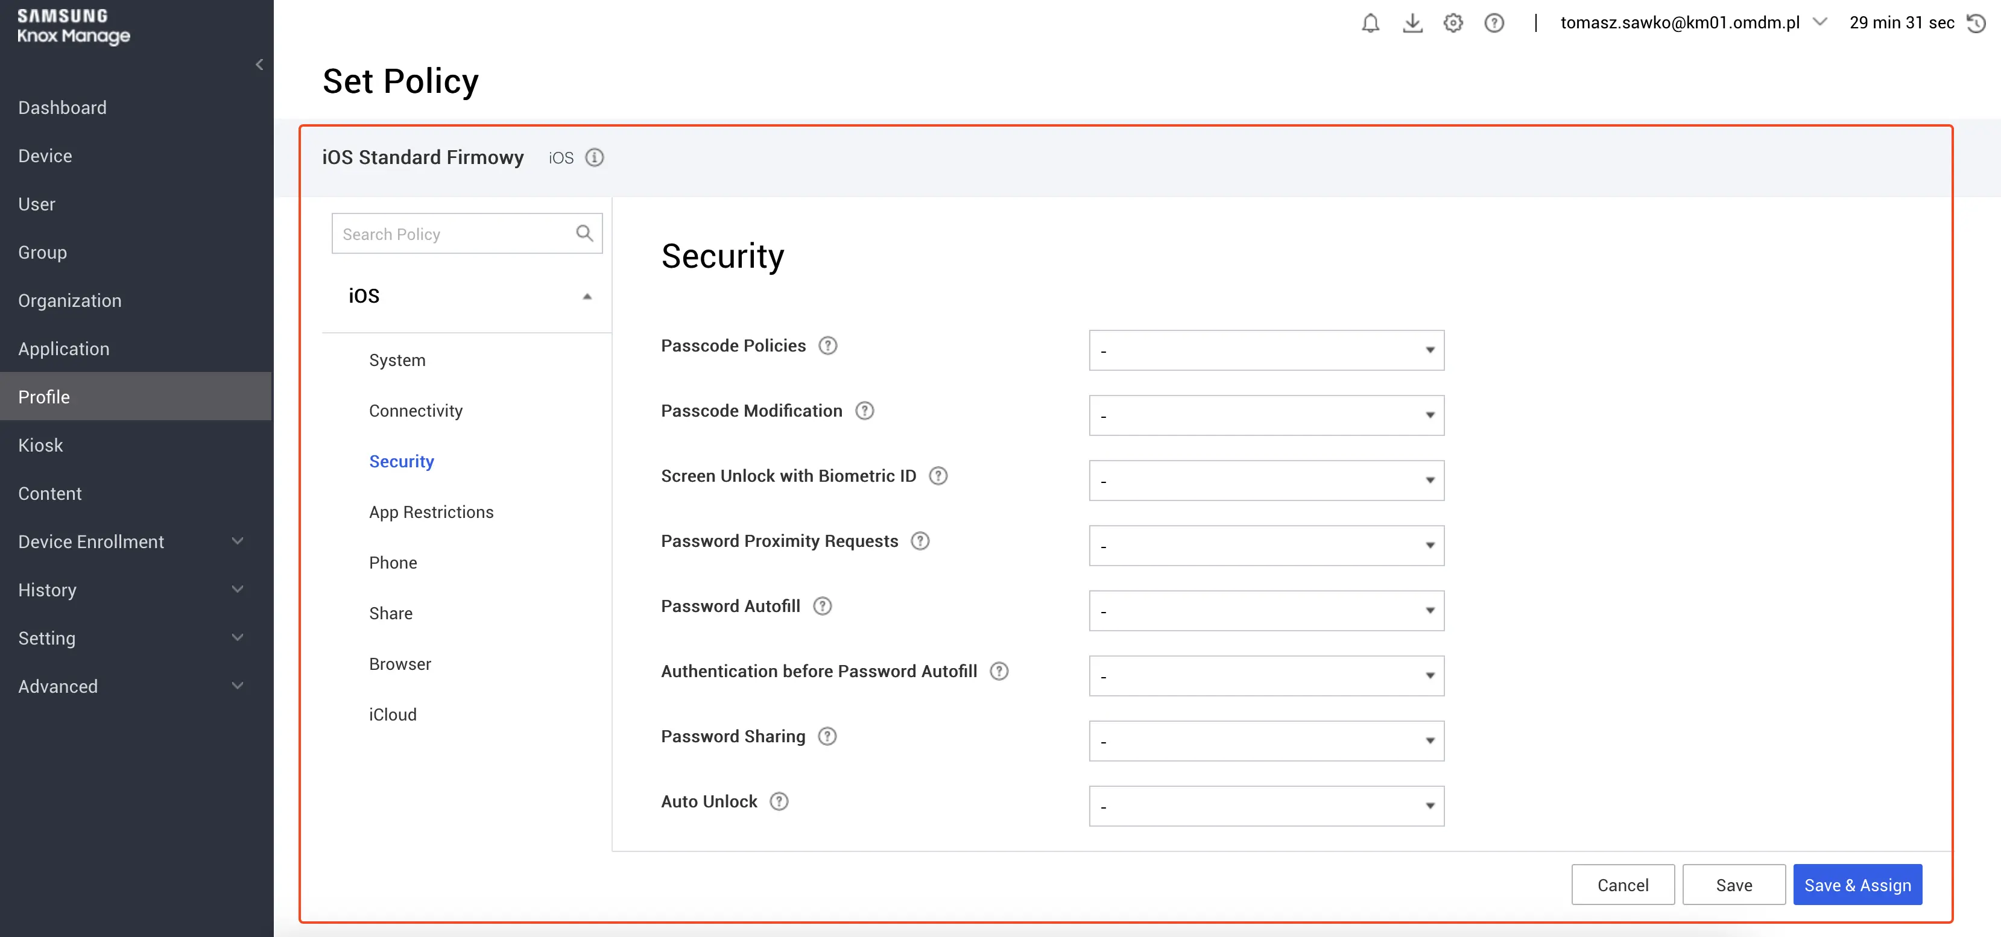Show help for Password Sharing

[x=827, y=737]
